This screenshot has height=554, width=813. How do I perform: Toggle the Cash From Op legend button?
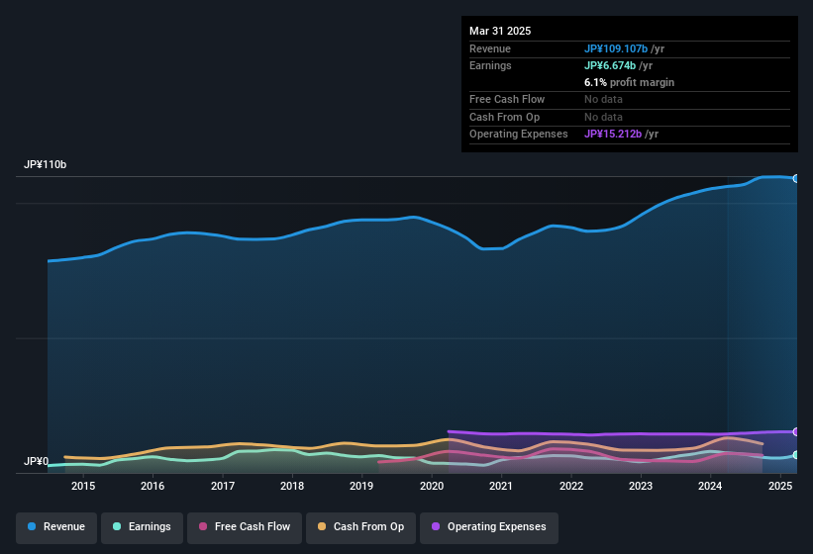(x=360, y=527)
